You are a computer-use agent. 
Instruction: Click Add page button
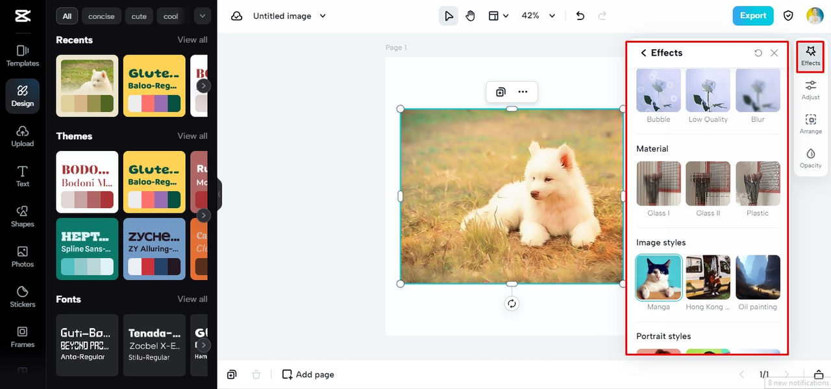coord(308,375)
